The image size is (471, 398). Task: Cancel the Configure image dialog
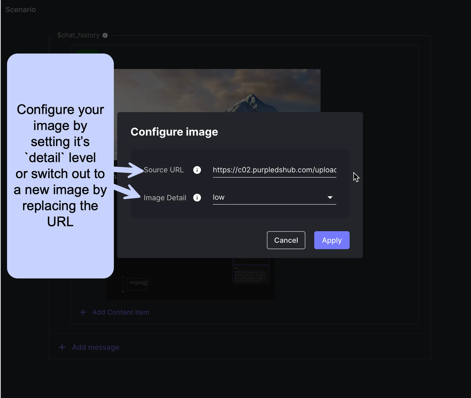coord(286,240)
